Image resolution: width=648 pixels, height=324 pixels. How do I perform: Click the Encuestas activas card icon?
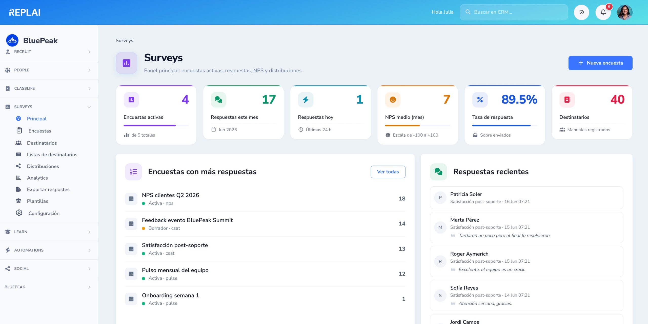point(131,100)
